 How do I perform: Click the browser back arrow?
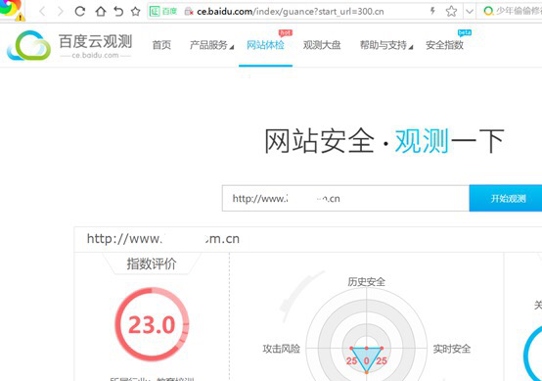click(42, 12)
